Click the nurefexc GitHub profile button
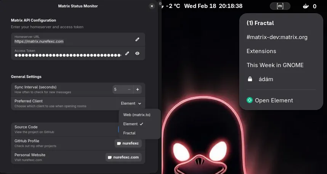327x174 pixels. [x=128, y=143]
